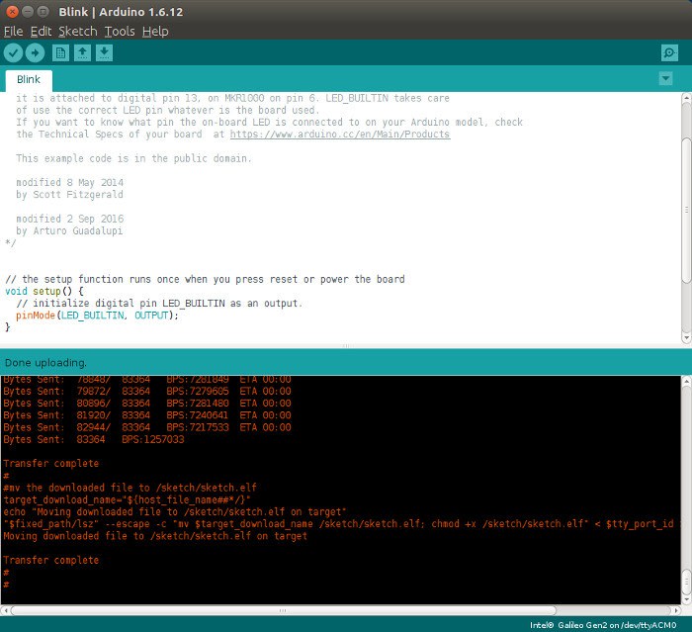Click the horizontal scrollbar right arrow

coord(675,610)
